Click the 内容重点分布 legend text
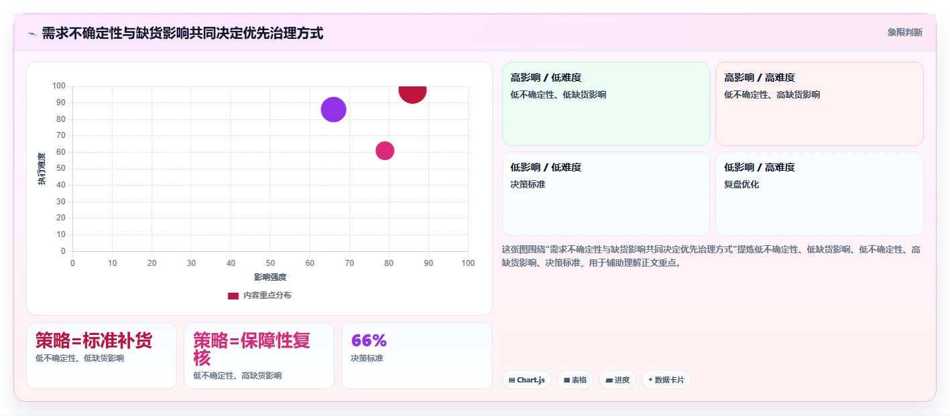This screenshot has height=416, width=950. pos(267,295)
